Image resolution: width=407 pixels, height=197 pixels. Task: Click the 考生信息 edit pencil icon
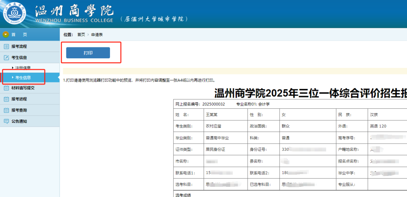[x=6, y=58]
